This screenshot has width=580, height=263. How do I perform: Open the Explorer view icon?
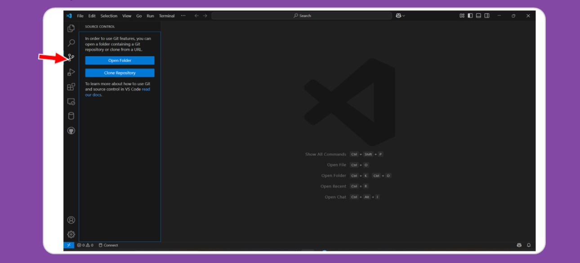(x=71, y=28)
